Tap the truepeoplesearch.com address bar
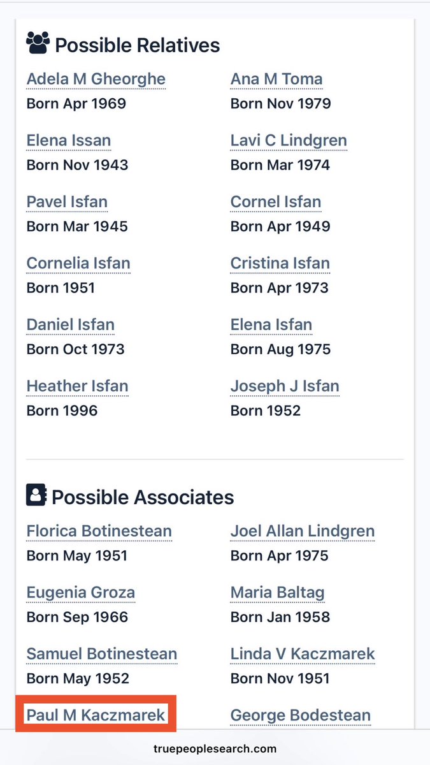Screen dimensions: 430x765 point(215,749)
